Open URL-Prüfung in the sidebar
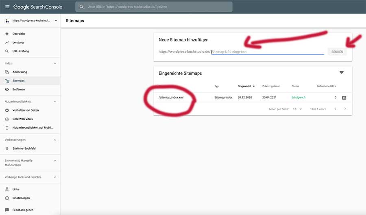 coord(20,51)
